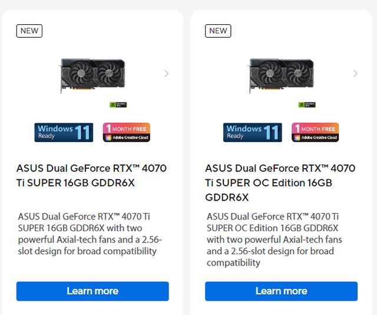
Task: Open the Adobe Creative Cloud offer on the OC Edition card
Action: [315, 132]
